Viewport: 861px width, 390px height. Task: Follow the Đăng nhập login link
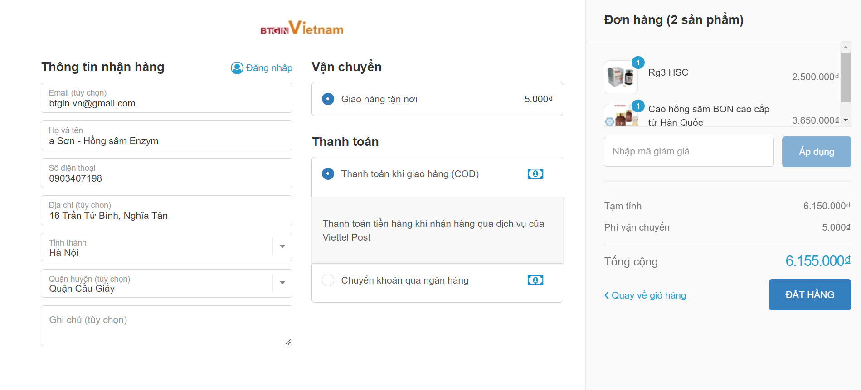(269, 68)
